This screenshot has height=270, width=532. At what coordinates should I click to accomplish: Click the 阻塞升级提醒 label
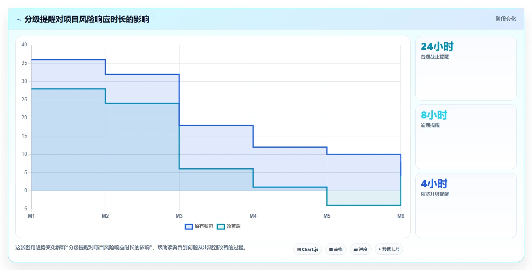435,194
